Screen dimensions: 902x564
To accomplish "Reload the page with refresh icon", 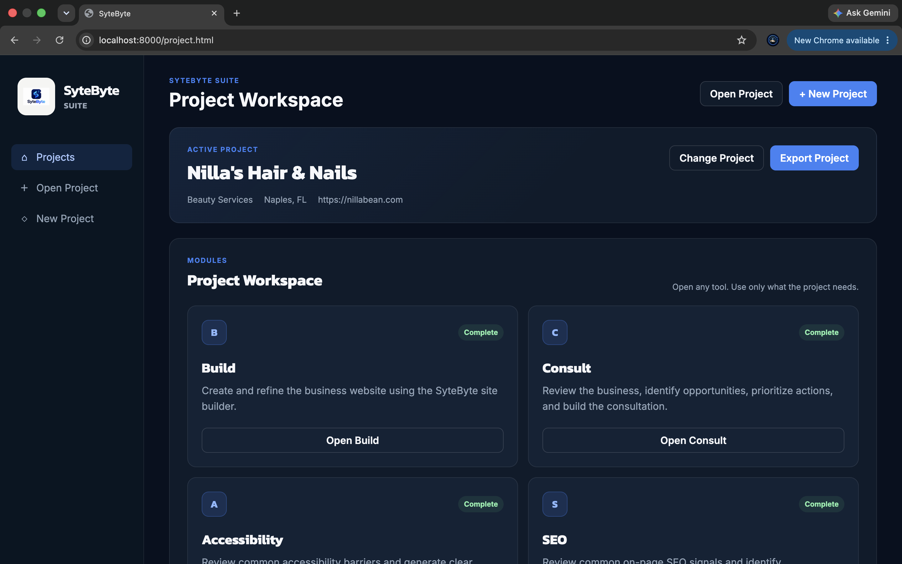I will coord(60,40).
